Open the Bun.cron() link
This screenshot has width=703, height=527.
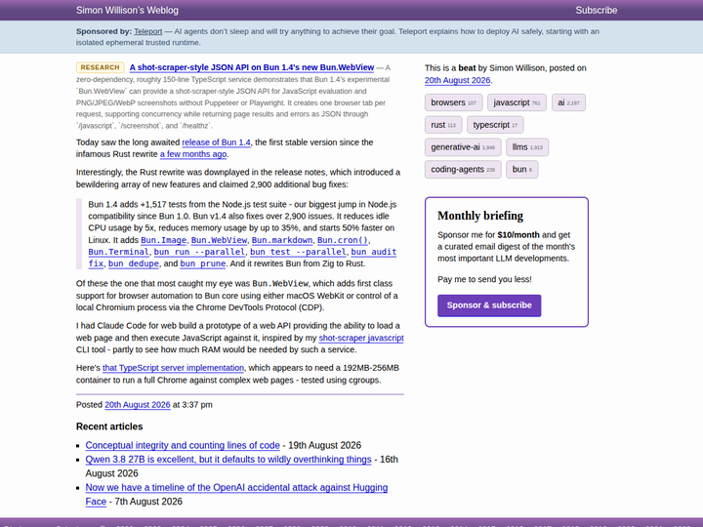[x=343, y=240]
